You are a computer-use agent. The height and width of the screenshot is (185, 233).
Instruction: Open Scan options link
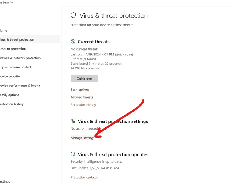coord(80,90)
